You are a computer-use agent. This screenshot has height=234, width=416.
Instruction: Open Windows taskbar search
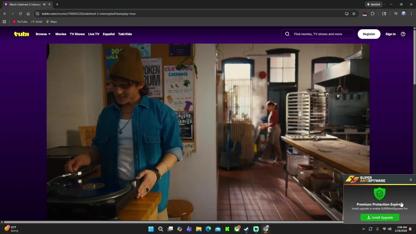pos(161,229)
